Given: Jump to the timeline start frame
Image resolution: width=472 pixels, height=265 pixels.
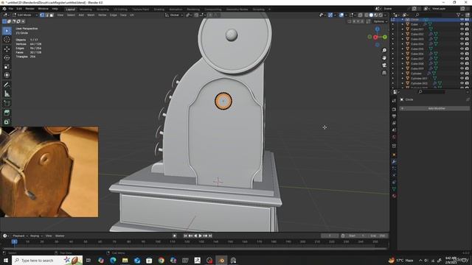Looking at the screenshot, I should (185, 236).
